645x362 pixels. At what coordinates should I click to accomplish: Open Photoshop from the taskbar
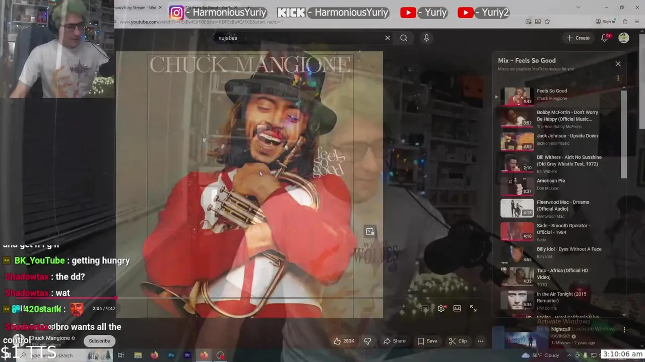pyautogui.click(x=171, y=355)
